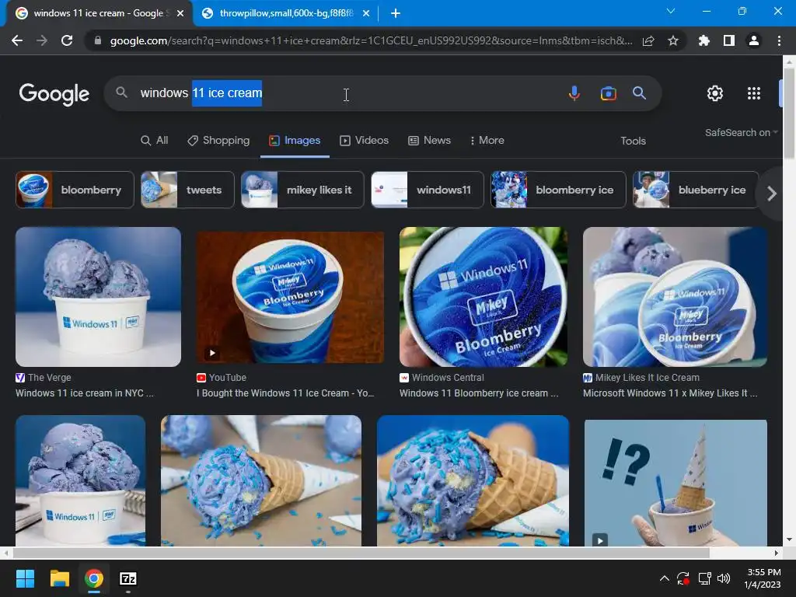796x597 pixels.
Task: Show hidden system tray icons
Action: coord(664,578)
